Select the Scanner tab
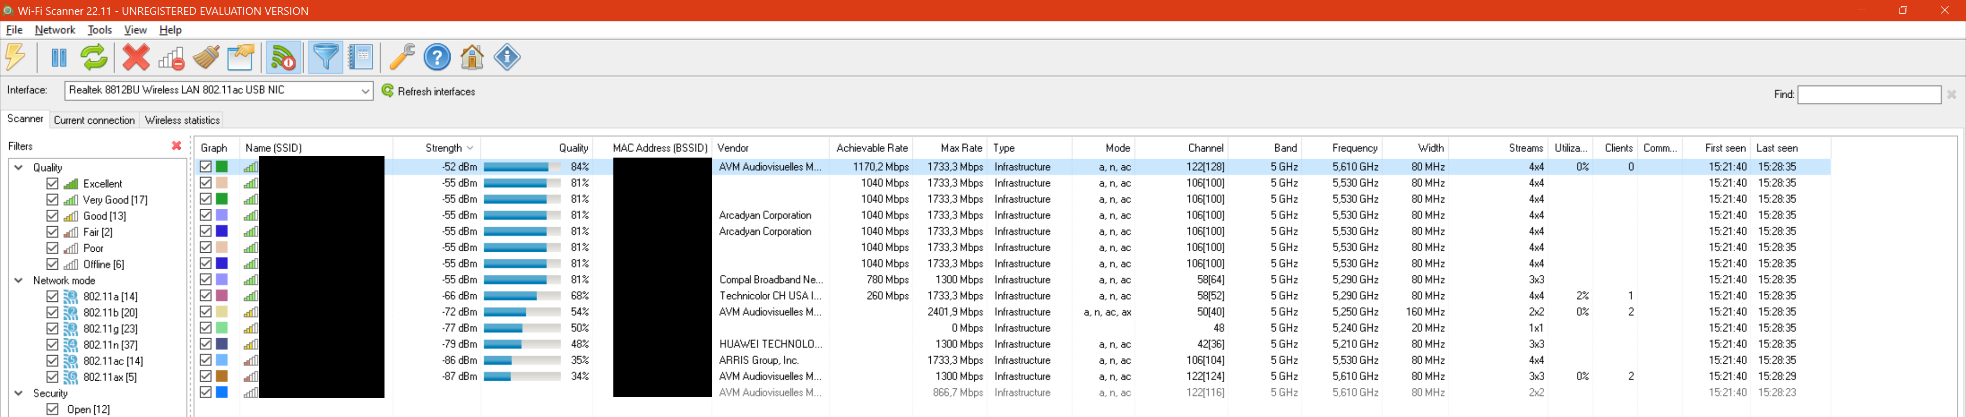This screenshot has height=417, width=1966. tap(25, 119)
